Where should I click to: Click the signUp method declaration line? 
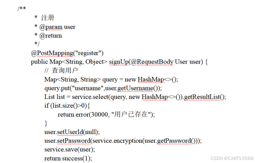click(119, 62)
